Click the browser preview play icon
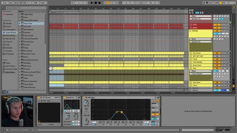The image size is (237, 133). pyautogui.click(x=3, y=7)
